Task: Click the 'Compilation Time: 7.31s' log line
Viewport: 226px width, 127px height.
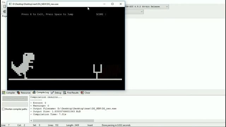Action: 48,114
